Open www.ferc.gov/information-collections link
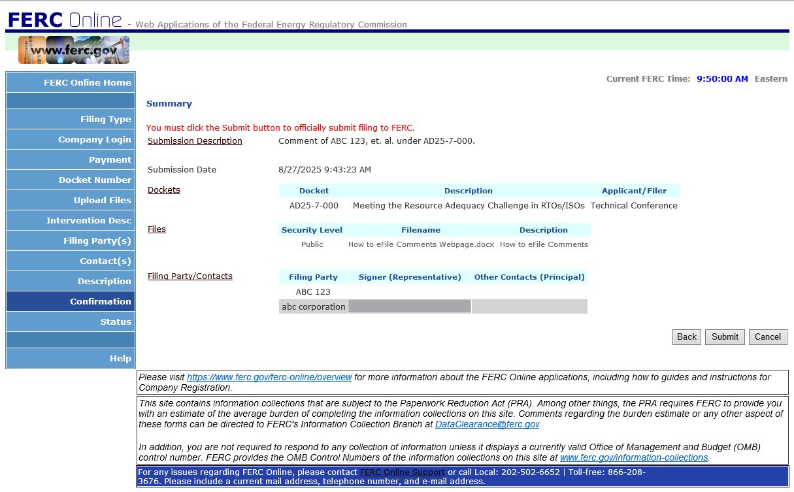This screenshot has width=794, height=492. (634, 457)
